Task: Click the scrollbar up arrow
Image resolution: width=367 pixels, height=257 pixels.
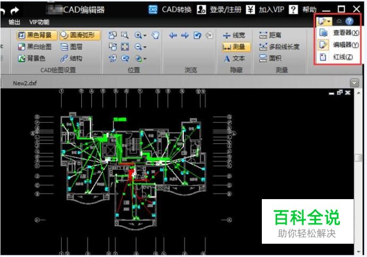Action: tap(359, 93)
